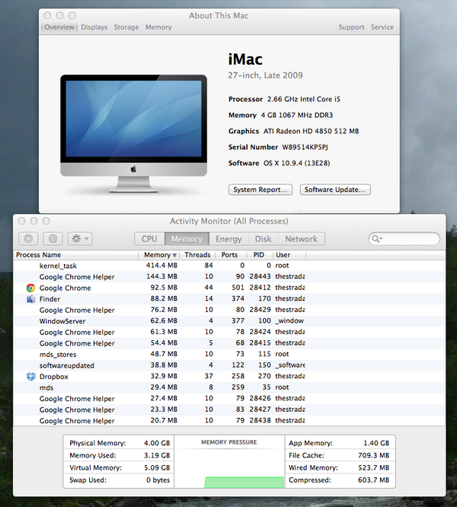Screen dimensions: 457x507
Task: Click the Support link in About This Mac
Action: [352, 27]
